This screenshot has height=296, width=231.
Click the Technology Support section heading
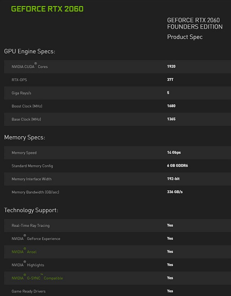[31, 210]
